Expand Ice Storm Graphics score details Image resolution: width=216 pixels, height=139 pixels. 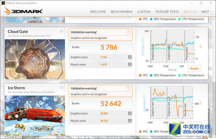(130, 113)
